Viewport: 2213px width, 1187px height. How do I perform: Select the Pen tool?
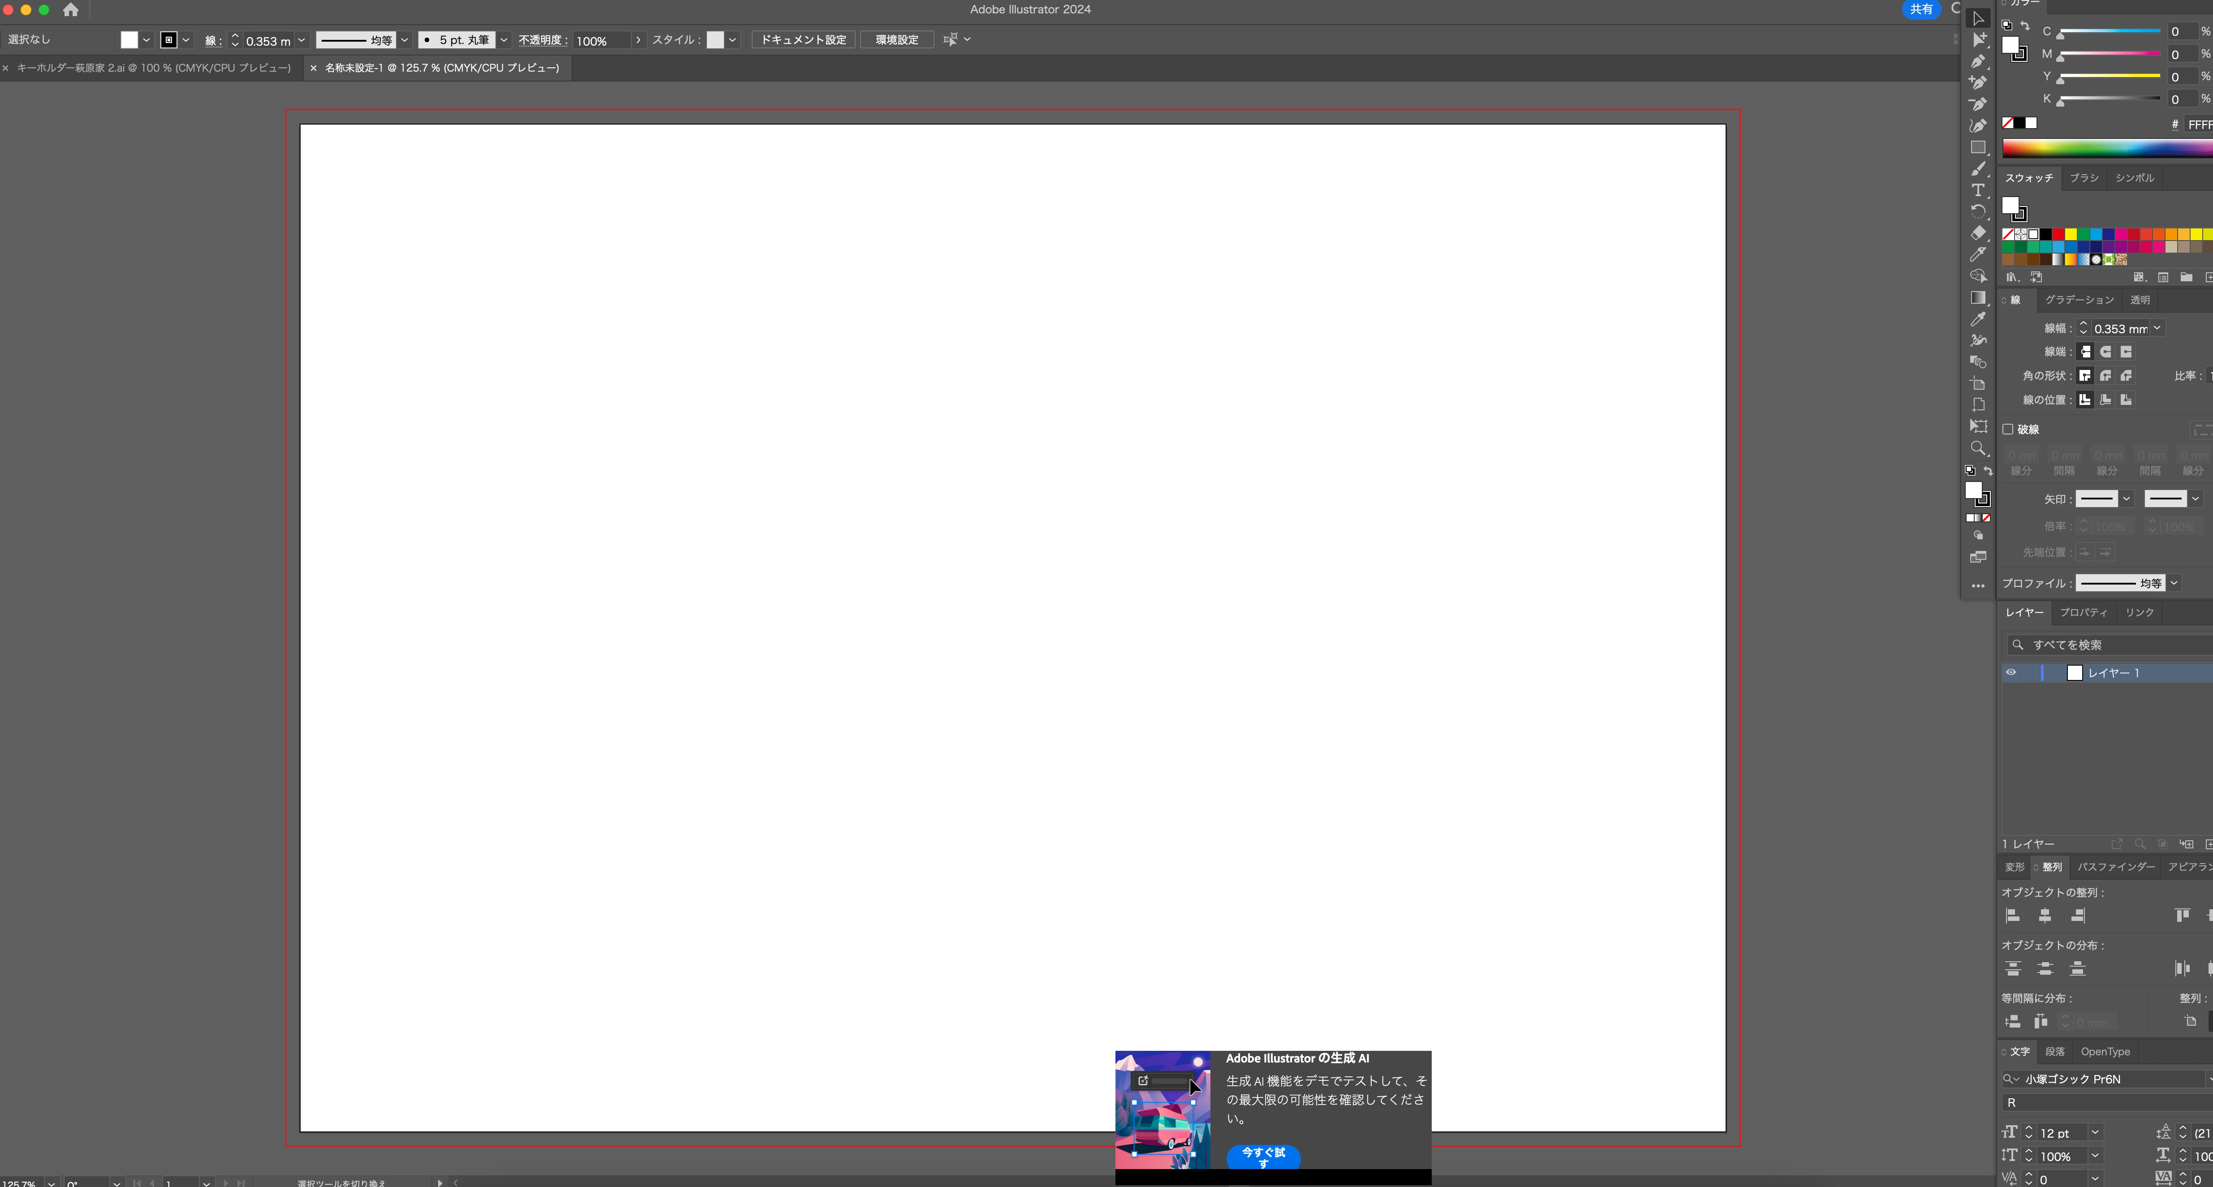1978,61
